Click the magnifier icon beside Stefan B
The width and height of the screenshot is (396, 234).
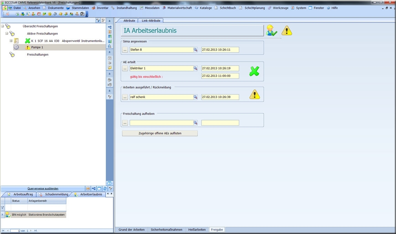(196, 50)
